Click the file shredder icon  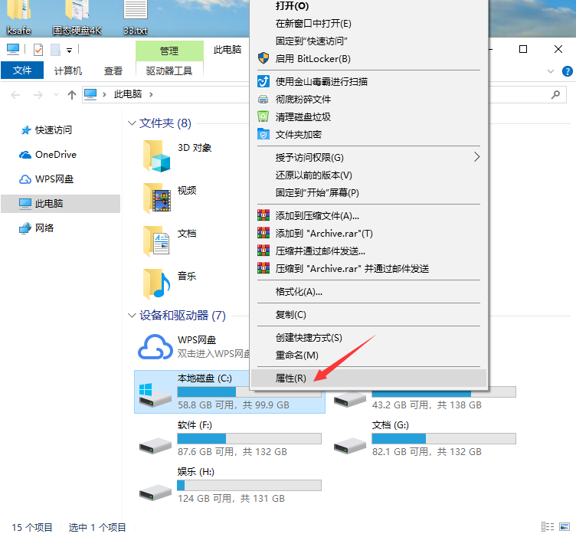[x=263, y=100]
